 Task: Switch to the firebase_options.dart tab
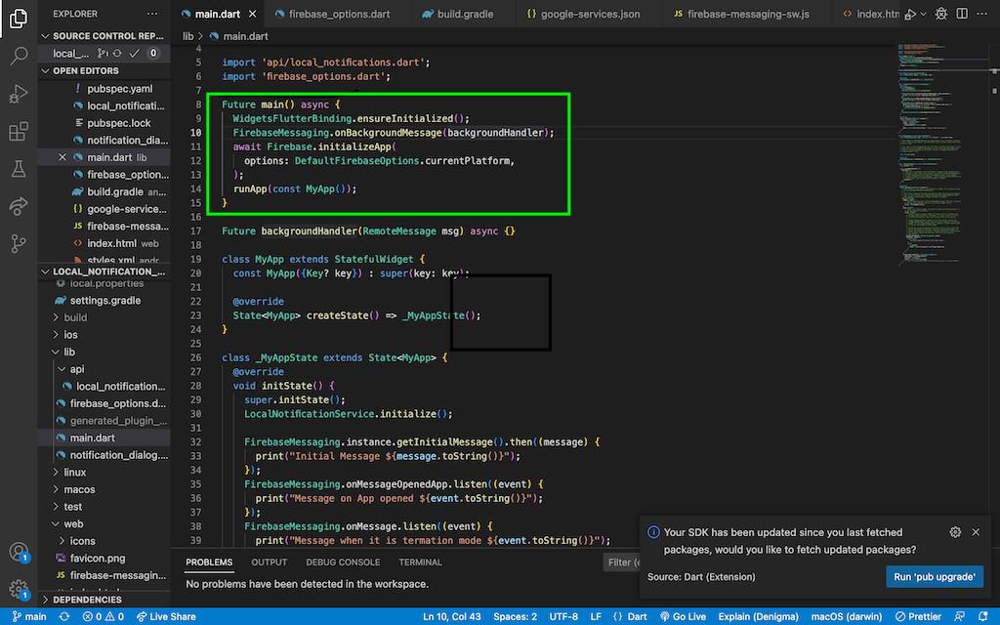click(328, 15)
